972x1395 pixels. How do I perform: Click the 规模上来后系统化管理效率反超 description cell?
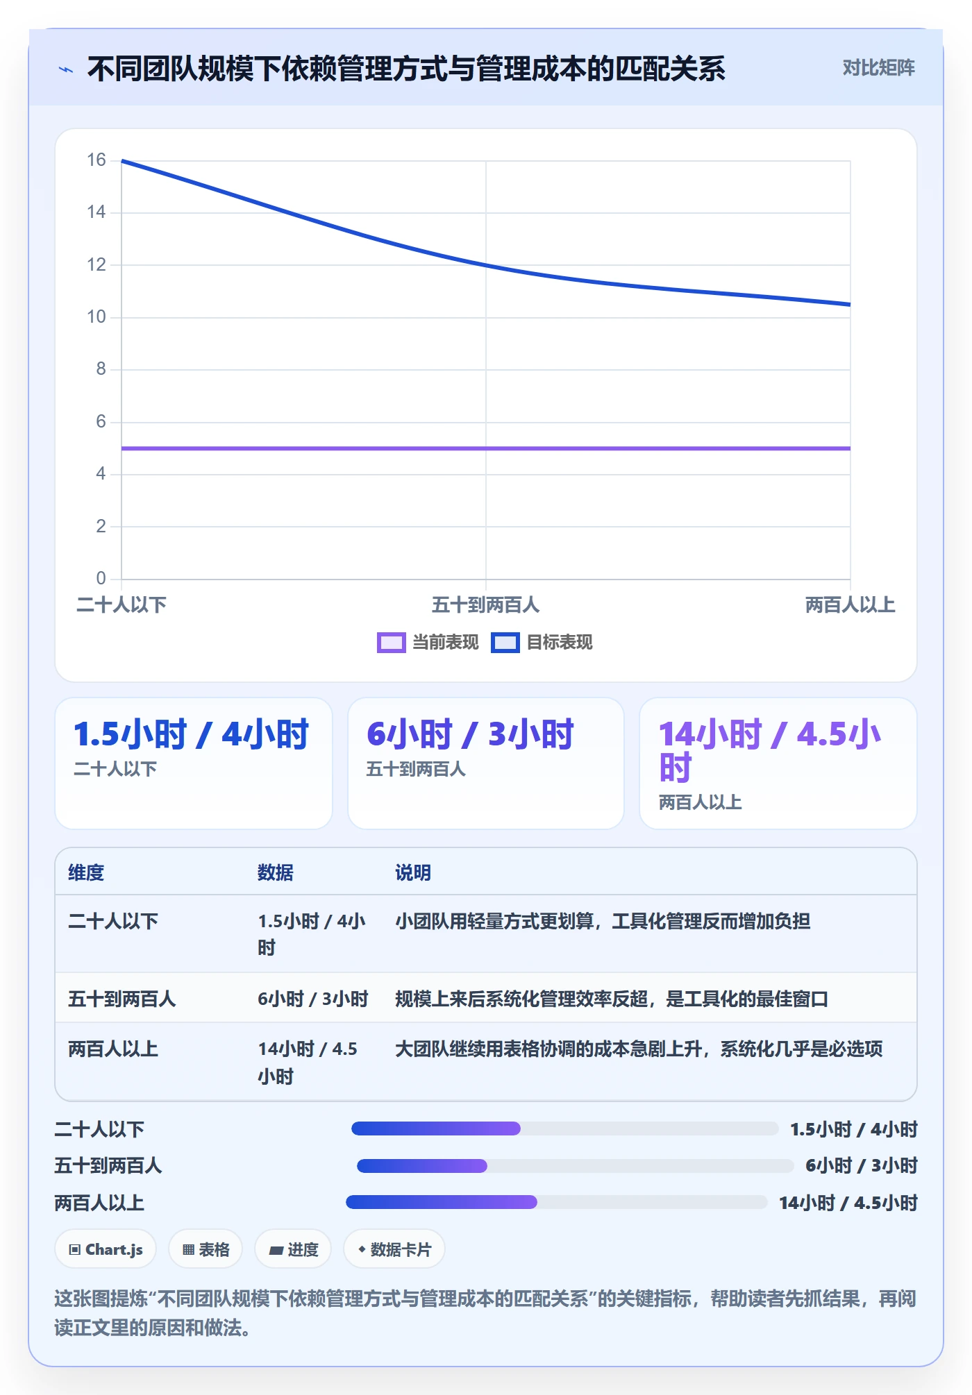[612, 999]
